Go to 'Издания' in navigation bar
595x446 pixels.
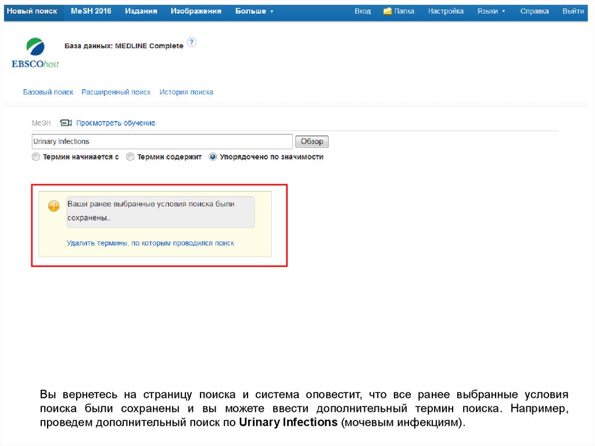[x=141, y=11]
